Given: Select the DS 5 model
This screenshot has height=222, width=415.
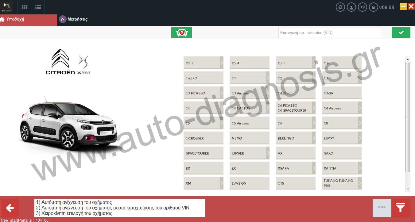Looking at the screenshot, I should click(296, 63).
